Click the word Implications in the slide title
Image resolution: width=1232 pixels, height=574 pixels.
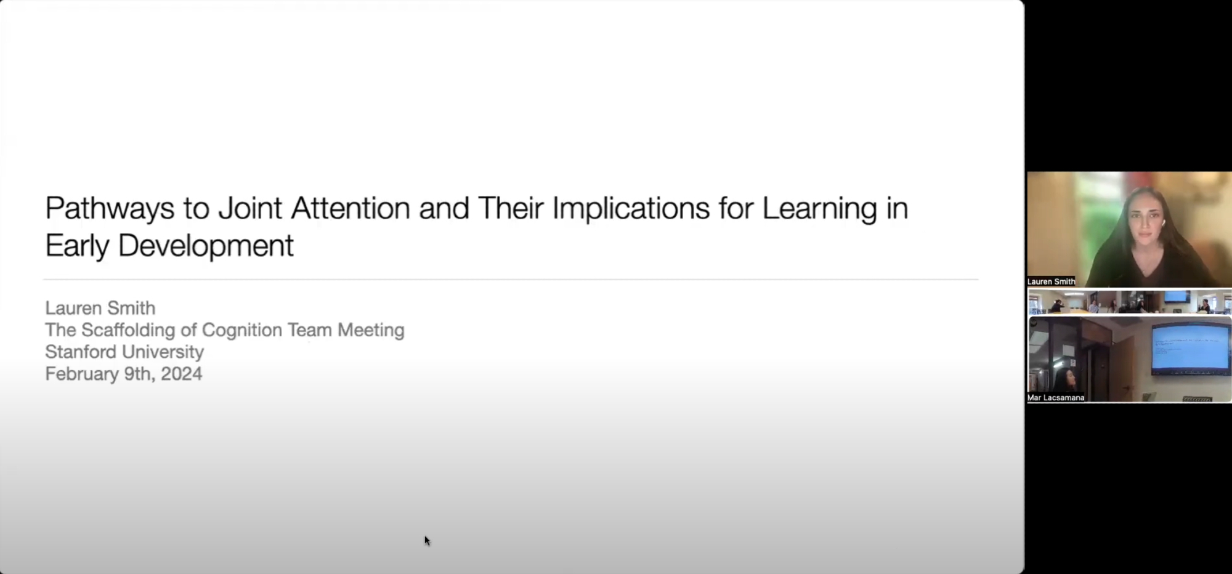[630, 208]
